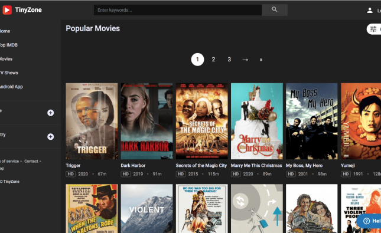Viewport: 381px width, 233px height.
Task: Click the 2019 year under Dark Harbor
Action: coord(138,174)
